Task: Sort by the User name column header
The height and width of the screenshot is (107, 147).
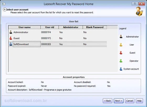Action: click(x=24, y=27)
